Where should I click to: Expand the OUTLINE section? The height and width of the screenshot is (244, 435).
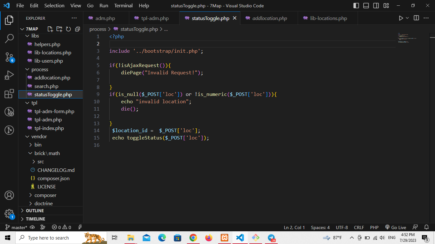pos(51,211)
